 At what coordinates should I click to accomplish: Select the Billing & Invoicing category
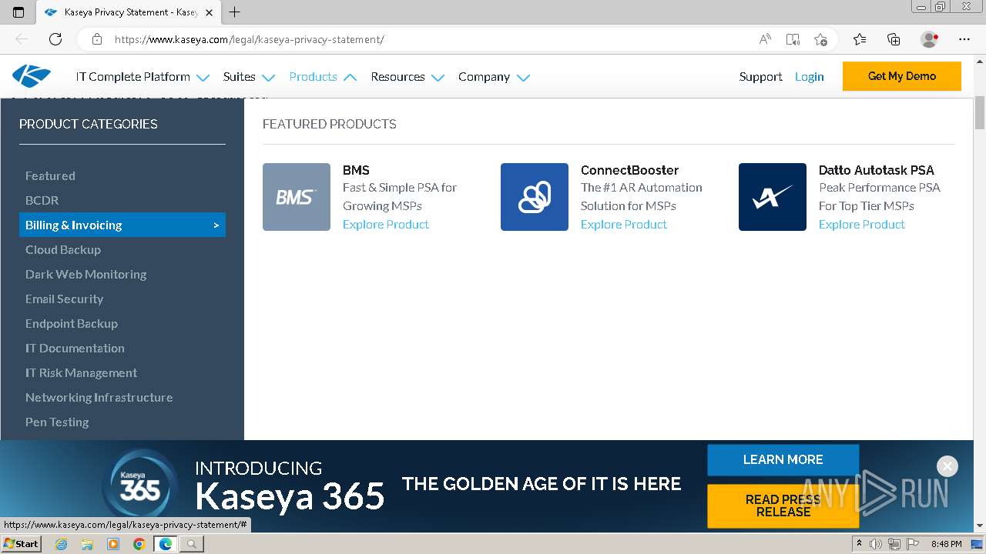122,225
